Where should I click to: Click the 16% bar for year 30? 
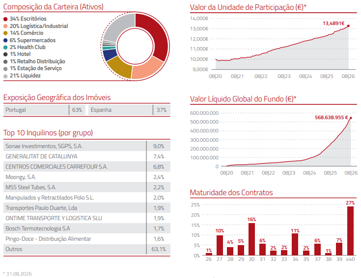click(251, 239)
